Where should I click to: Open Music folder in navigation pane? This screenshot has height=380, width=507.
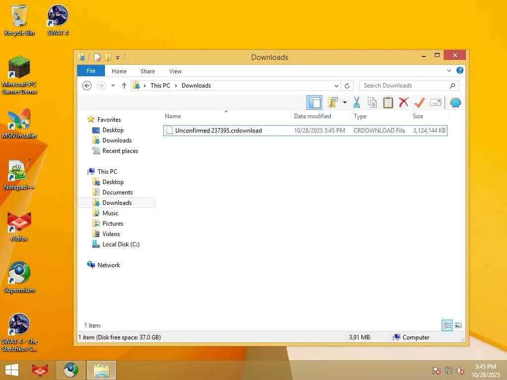click(110, 213)
